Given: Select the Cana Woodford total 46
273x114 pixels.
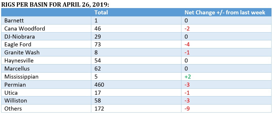Looking at the screenshot, I should 98,29.
